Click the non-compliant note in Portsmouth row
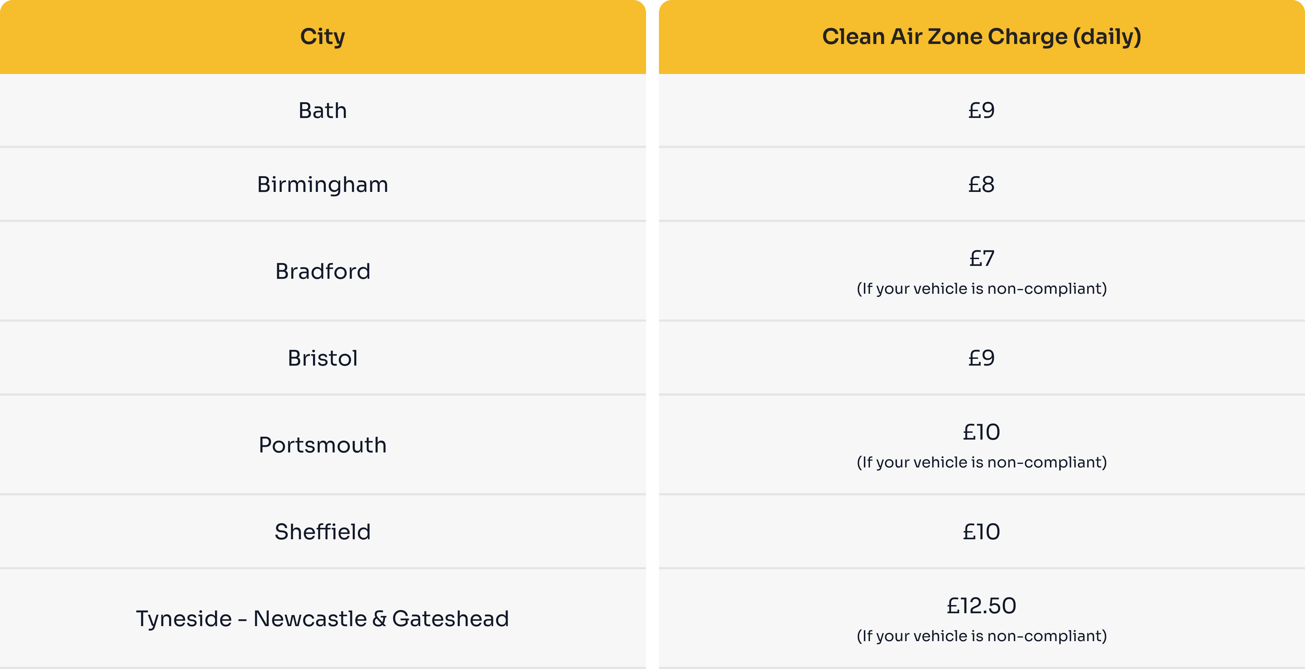The image size is (1305, 669). pyautogui.click(x=981, y=462)
